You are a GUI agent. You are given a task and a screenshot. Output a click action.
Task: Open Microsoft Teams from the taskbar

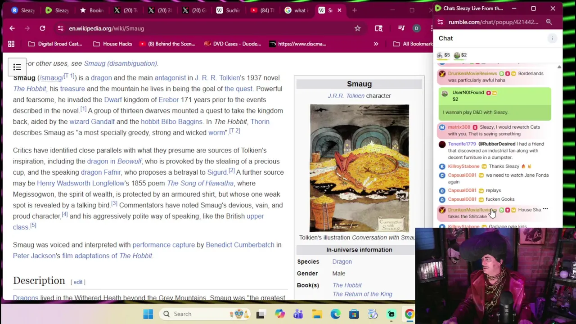[x=298, y=314]
